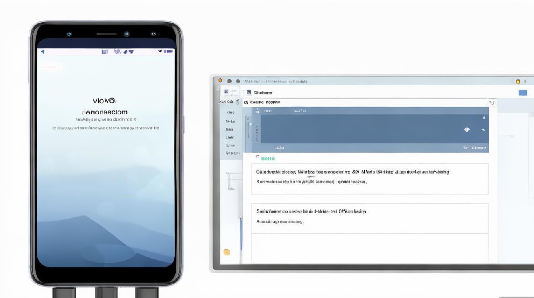Click the yellow square icon in title bar
The height and width of the screenshot is (298, 534).
[518, 81]
